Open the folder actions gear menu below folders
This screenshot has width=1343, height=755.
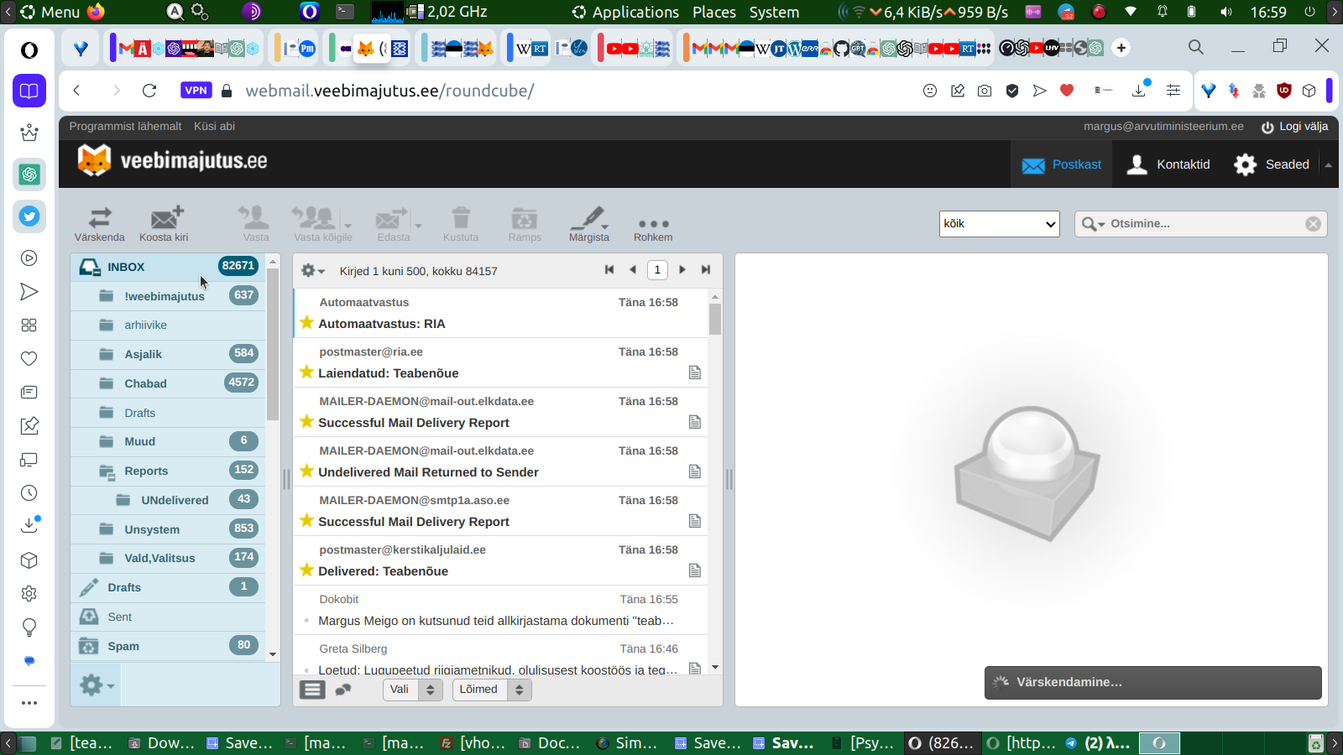(97, 685)
